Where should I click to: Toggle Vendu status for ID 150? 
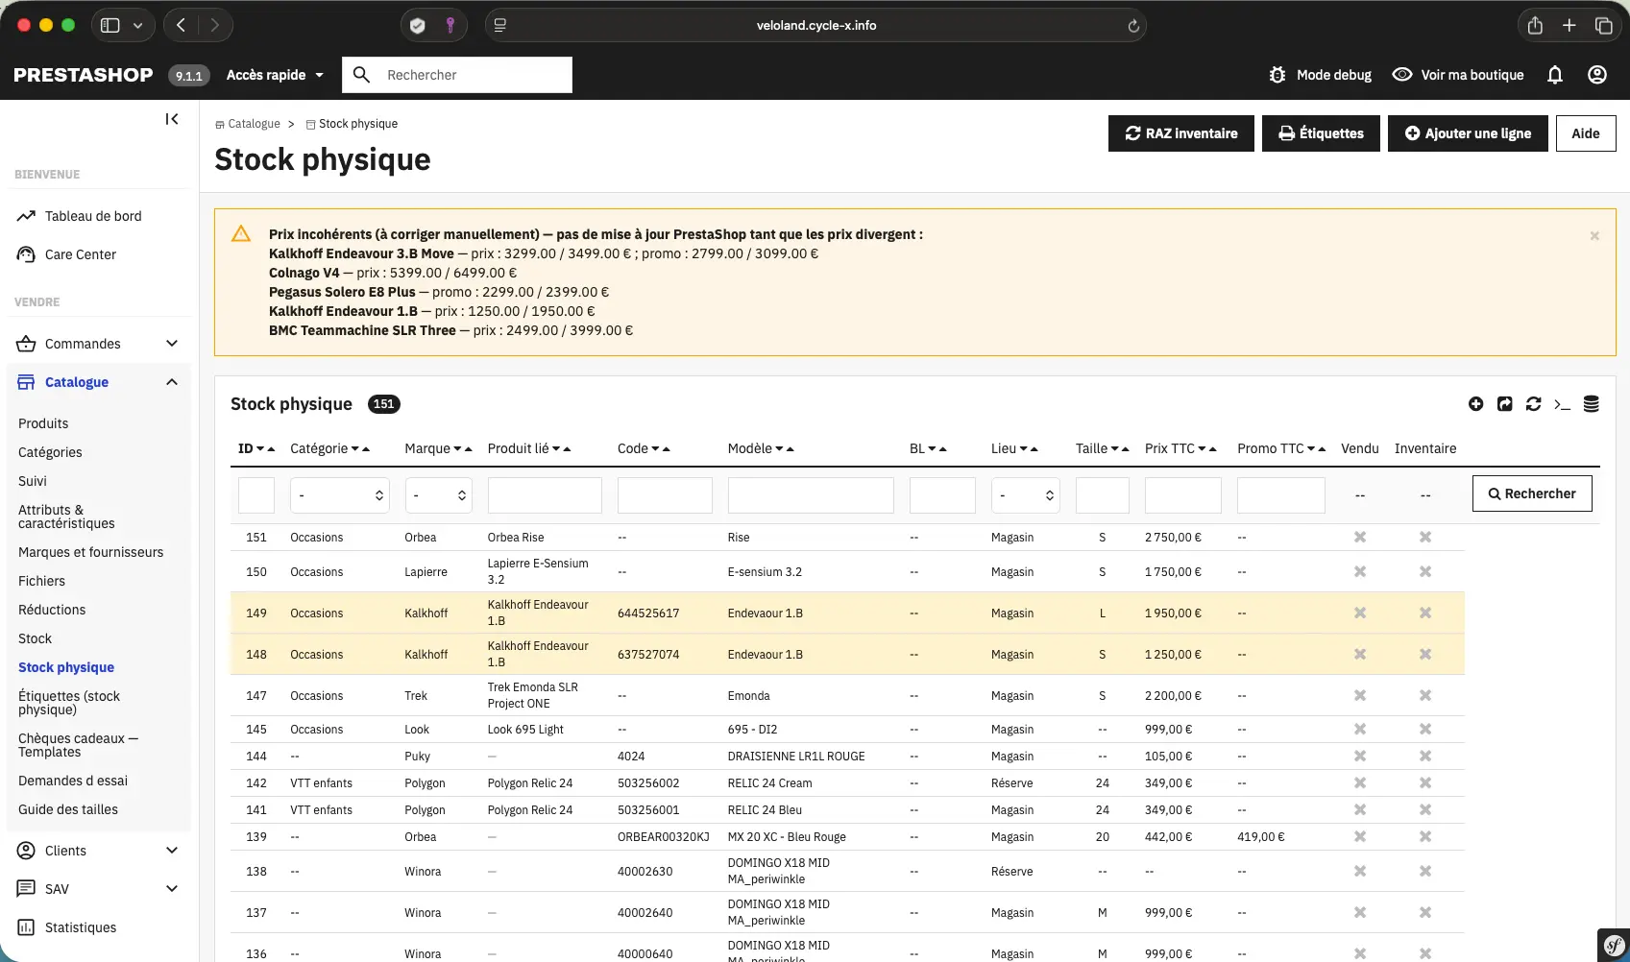point(1360,572)
